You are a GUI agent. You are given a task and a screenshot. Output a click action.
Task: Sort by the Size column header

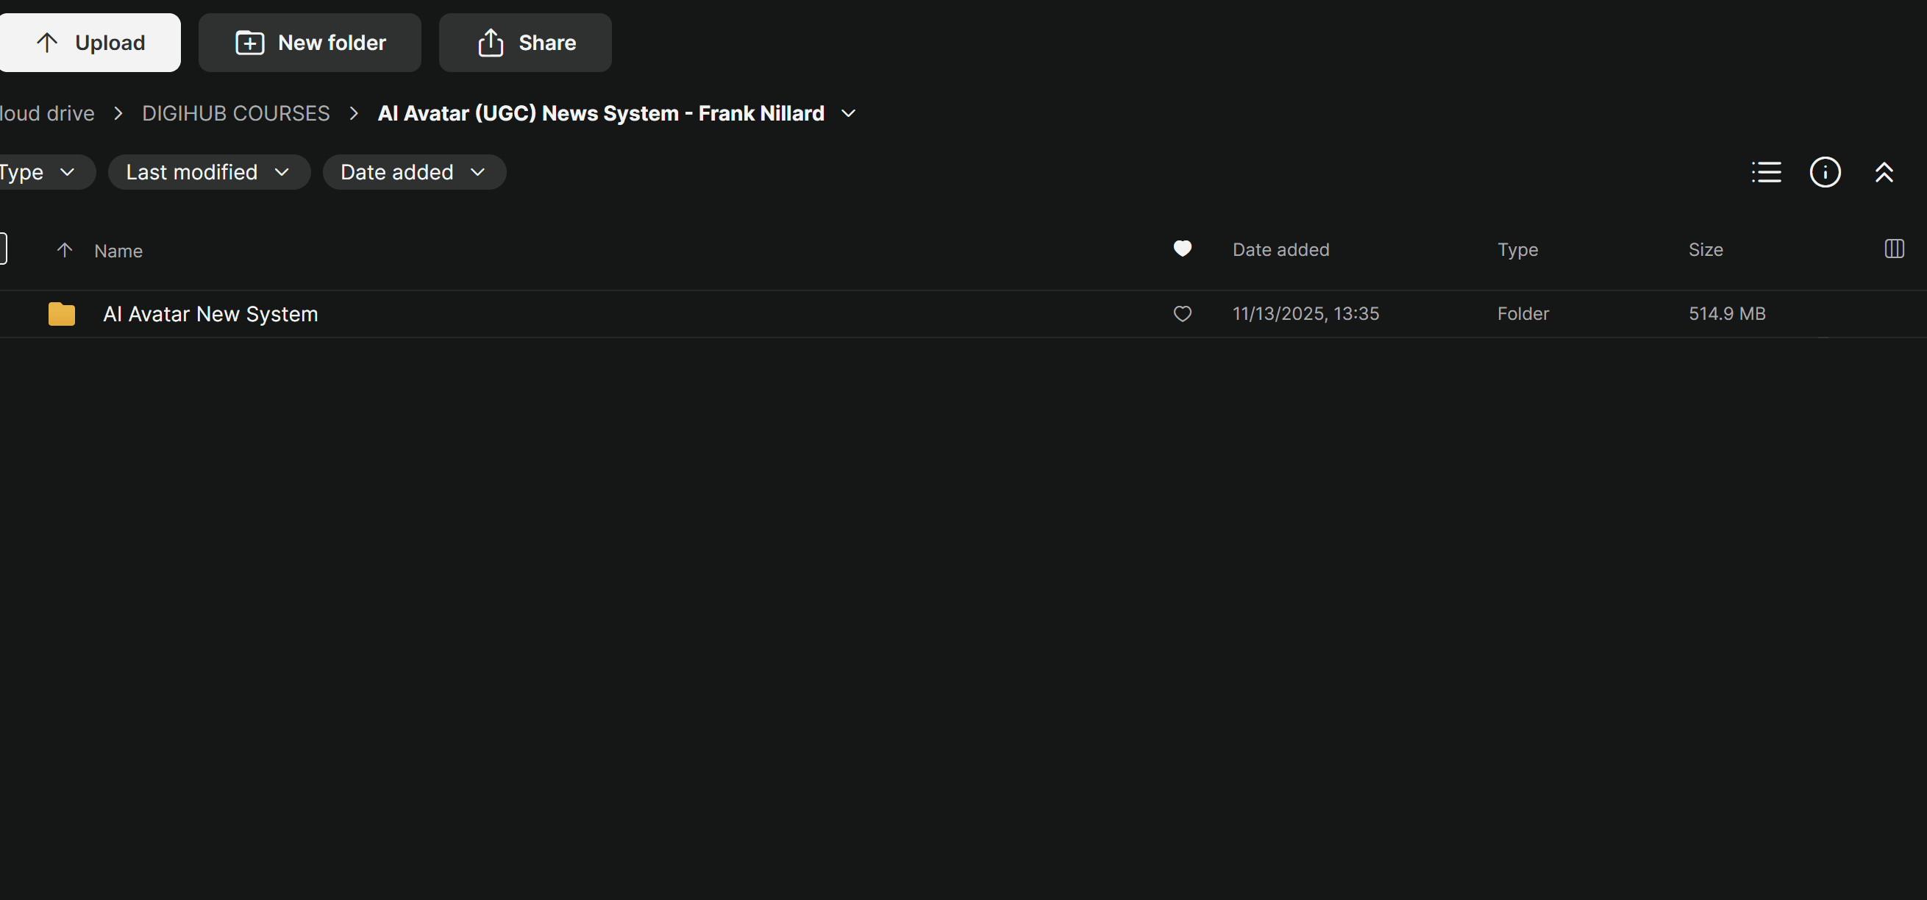coord(1706,249)
